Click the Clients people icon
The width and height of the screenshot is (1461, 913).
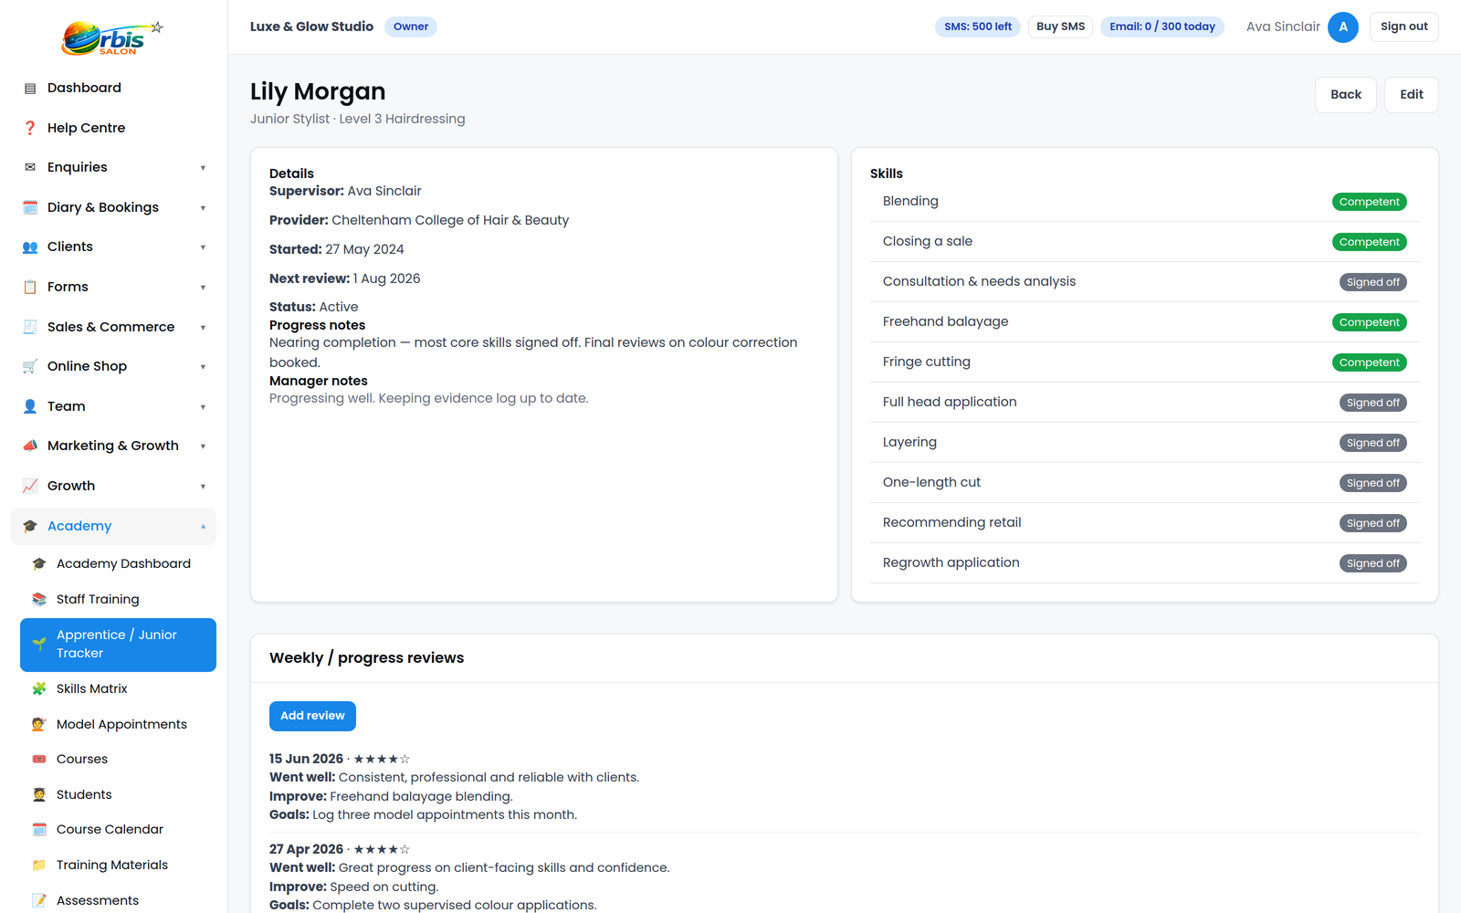tap(30, 247)
